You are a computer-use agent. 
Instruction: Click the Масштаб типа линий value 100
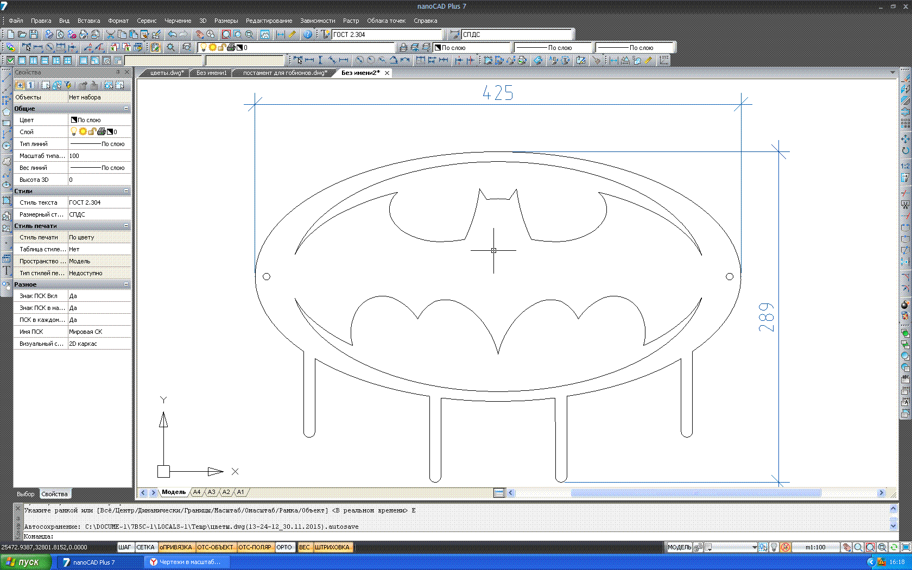[99, 156]
